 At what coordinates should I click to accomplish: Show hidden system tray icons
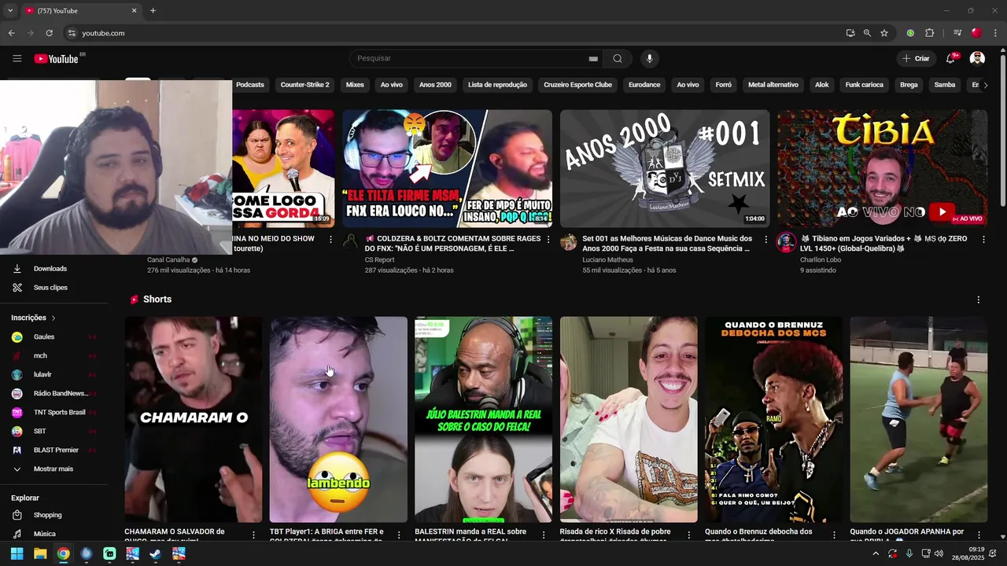876,553
